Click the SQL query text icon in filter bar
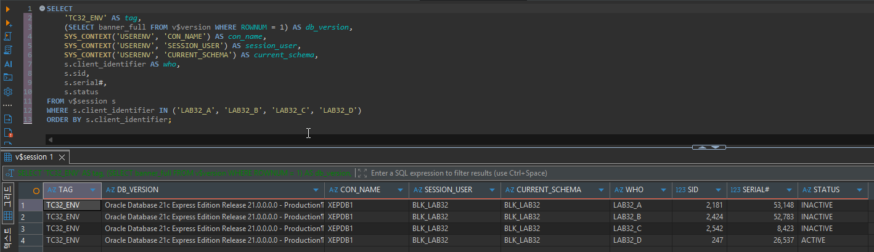Screen dimensions: 874x252 (x=9, y=173)
